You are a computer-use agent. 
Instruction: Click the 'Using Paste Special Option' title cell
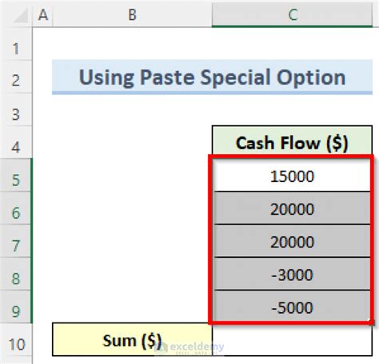tap(212, 77)
